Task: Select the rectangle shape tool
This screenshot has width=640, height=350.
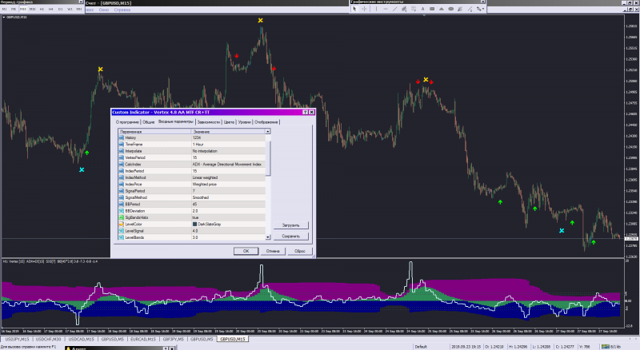Action: [432, 9]
